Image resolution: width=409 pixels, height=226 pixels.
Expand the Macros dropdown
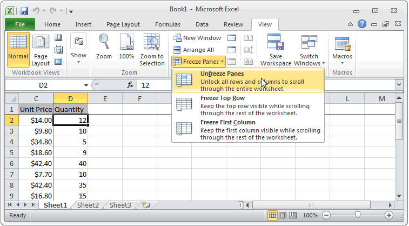pyautogui.click(x=342, y=62)
